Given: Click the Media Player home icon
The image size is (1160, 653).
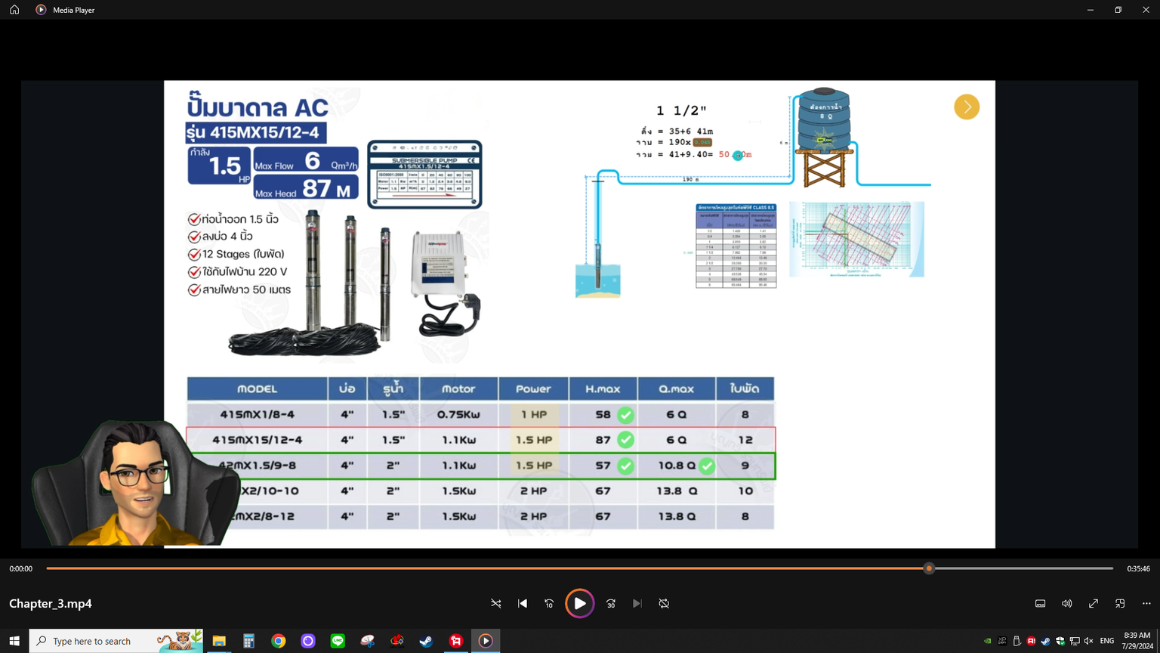Looking at the screenshot, I should [14, 10].
